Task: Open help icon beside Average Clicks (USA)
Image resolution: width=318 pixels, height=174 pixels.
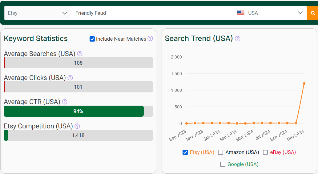Action: [70, 78]
